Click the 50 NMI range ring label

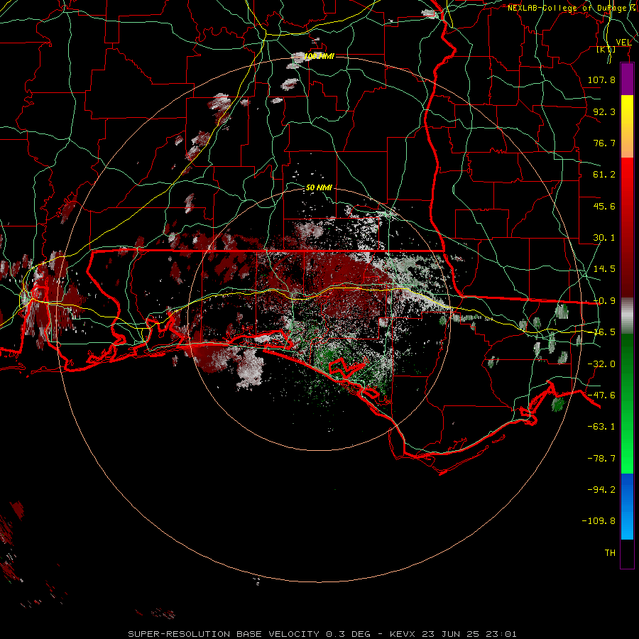pos(319,187)
